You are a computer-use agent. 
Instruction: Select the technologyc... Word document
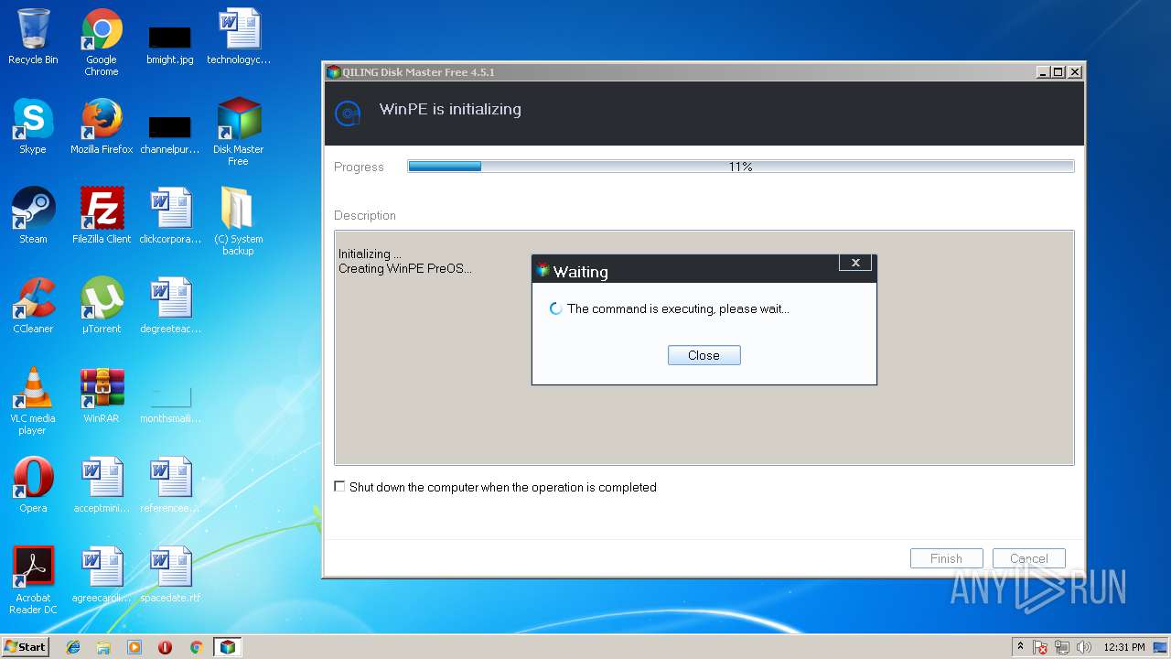click(239, 37)
